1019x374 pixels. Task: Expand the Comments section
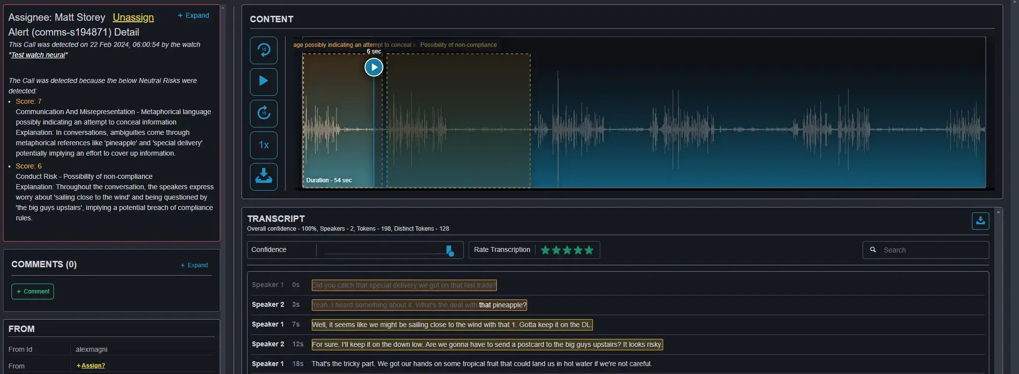coord(194,265)
